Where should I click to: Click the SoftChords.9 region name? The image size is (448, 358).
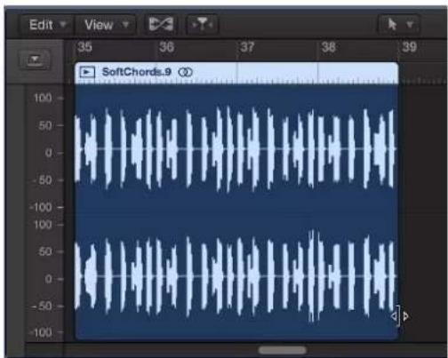tap(136, 72)
